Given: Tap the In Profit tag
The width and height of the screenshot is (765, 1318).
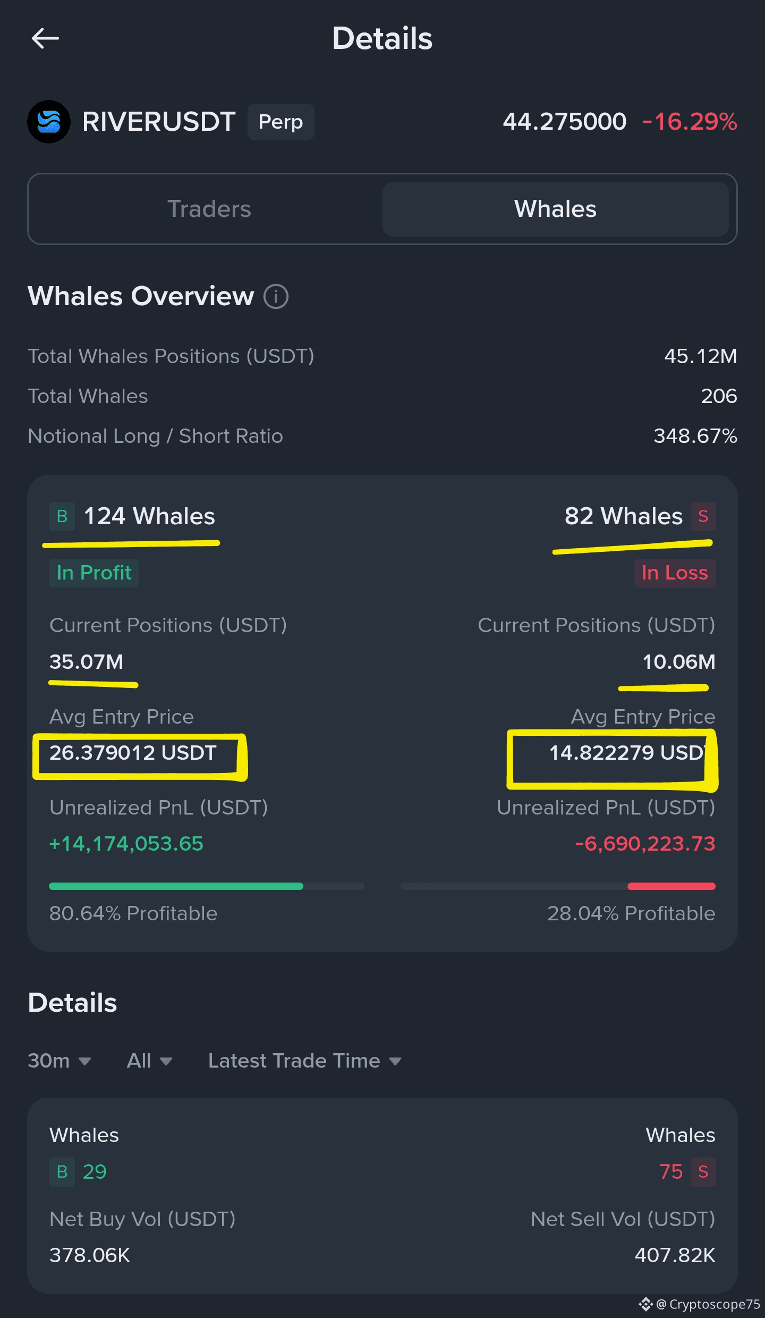Looking at the screenshot, I should pos(93,573).
